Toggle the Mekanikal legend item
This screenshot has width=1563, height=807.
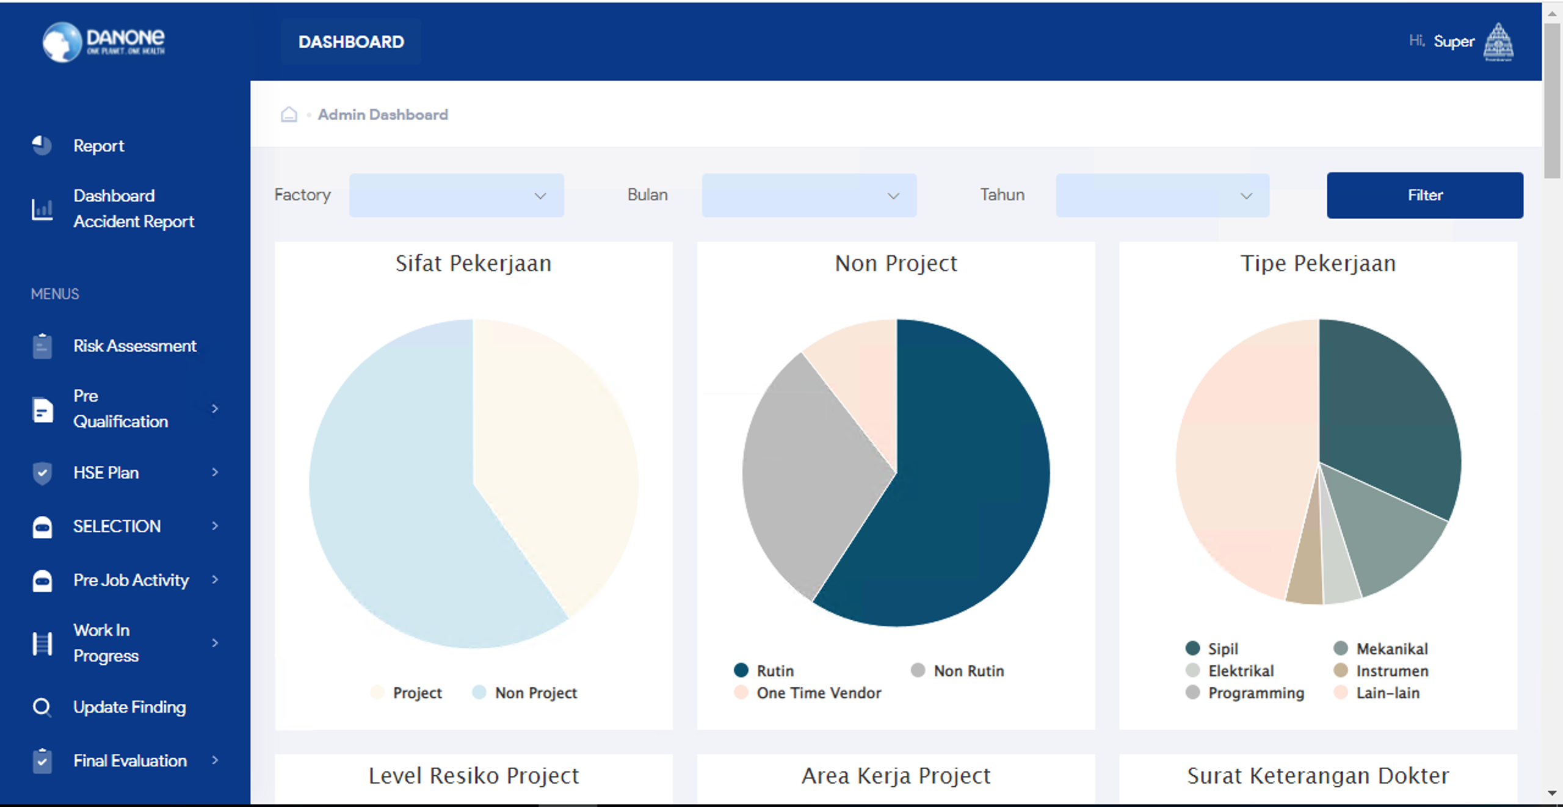pyautogui.click(x=1380, y=648)
